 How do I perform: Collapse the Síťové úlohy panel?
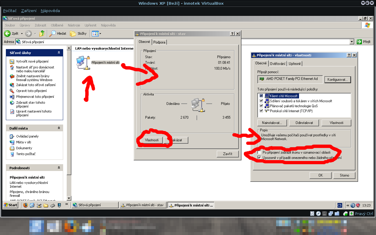pyautogui.click(x=59, y=53)
